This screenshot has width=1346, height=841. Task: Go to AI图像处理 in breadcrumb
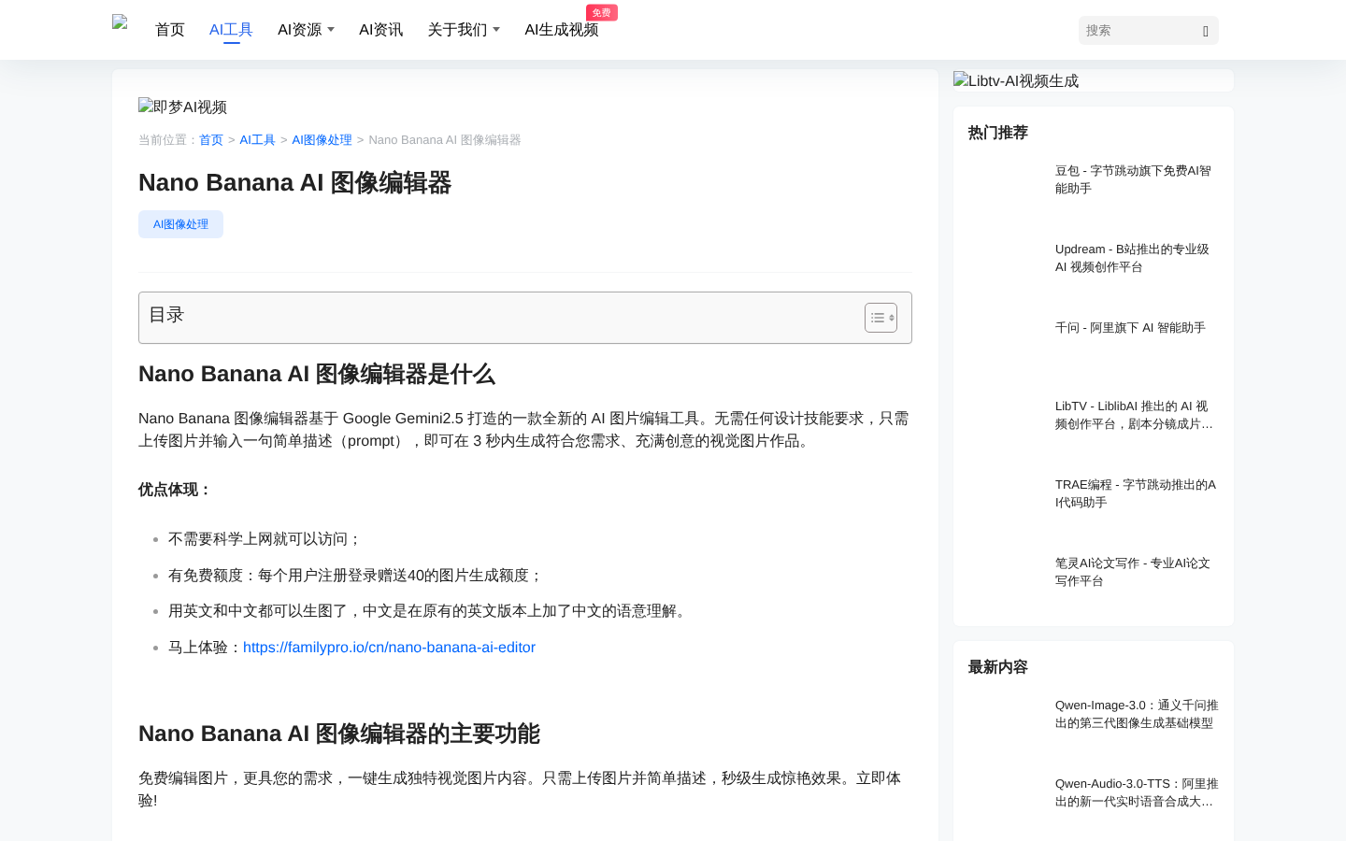pyautogui.click(x=322, y=140)
